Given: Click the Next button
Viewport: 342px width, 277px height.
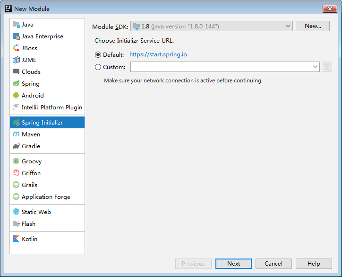Looking at the screenshot, I should click(x=233, y=264).
